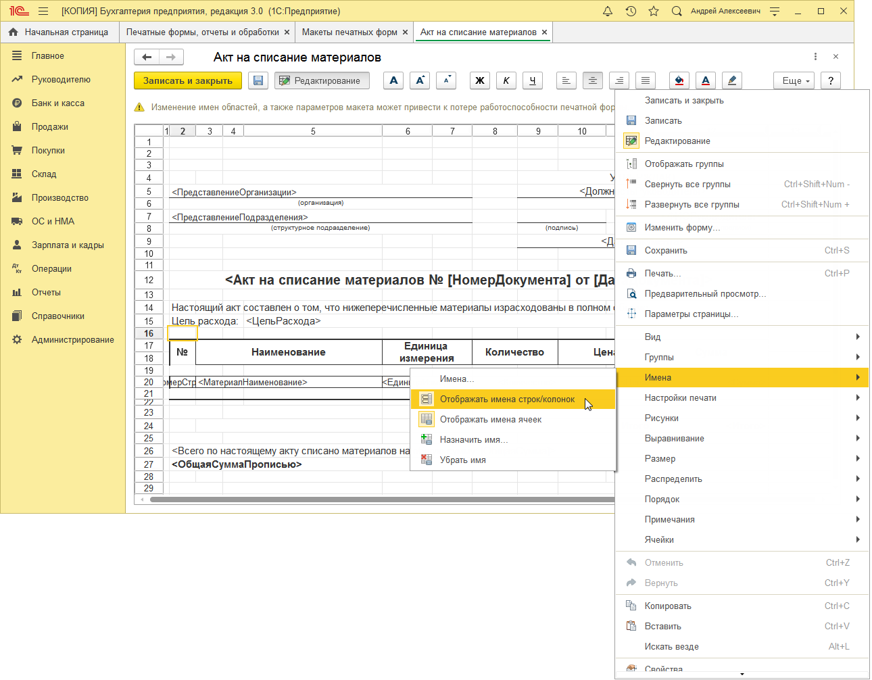872x680 pixels.
Task: Expand the Распределить submenu
Action: point(742,479)
